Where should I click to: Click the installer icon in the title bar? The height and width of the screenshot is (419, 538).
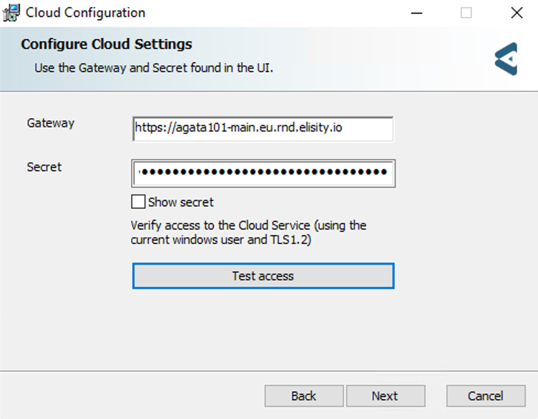pyautogui.click(x=11, y=13)
